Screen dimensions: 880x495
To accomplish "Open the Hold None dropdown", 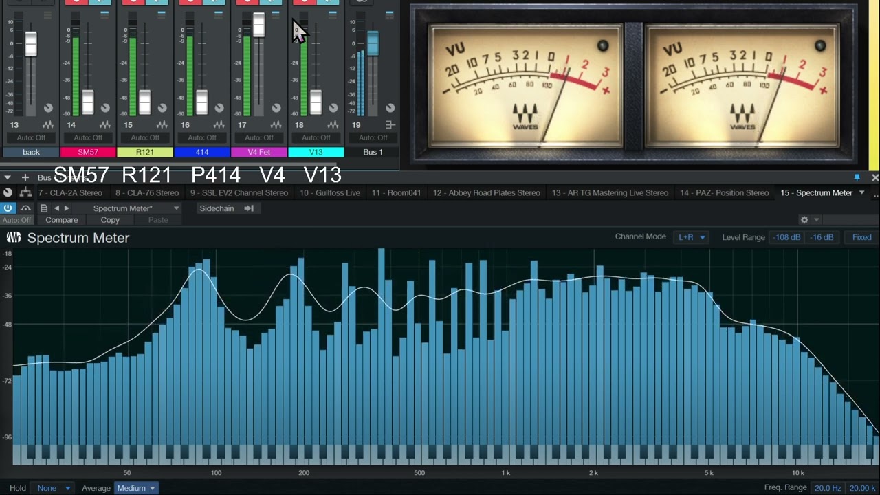I will click(53, 488).
